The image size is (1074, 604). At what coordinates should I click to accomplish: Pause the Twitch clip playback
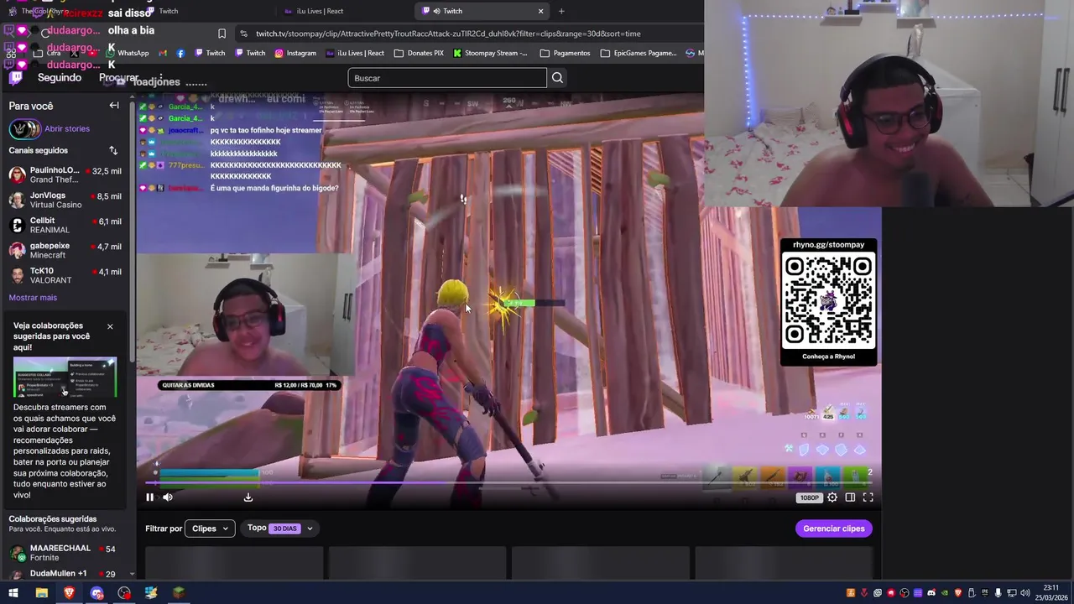150,497
